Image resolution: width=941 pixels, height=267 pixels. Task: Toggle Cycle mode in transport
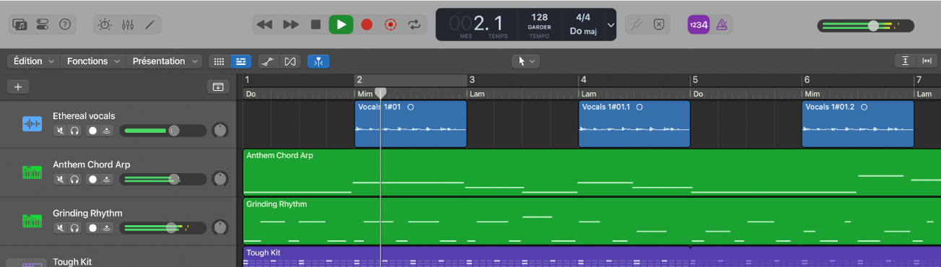pos(414,25)
